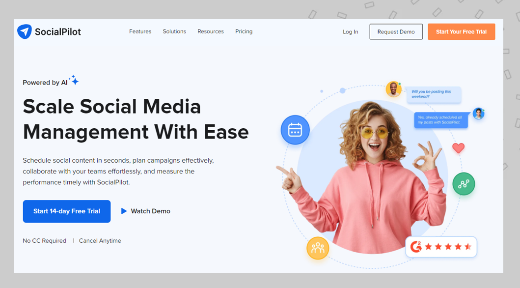Click the 'Cancel Anytime' text

[x=100, y=241]
